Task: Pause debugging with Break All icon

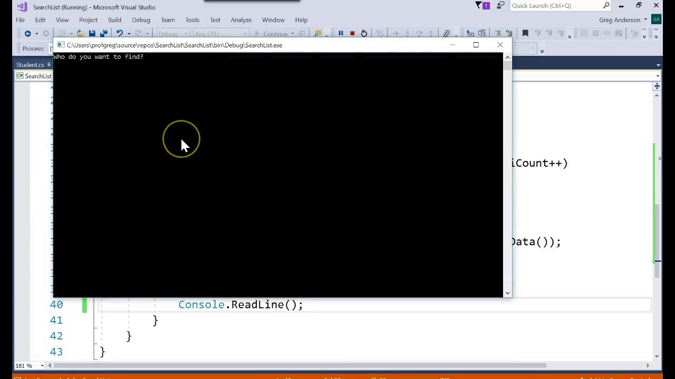Action: [x=341, y=34]
